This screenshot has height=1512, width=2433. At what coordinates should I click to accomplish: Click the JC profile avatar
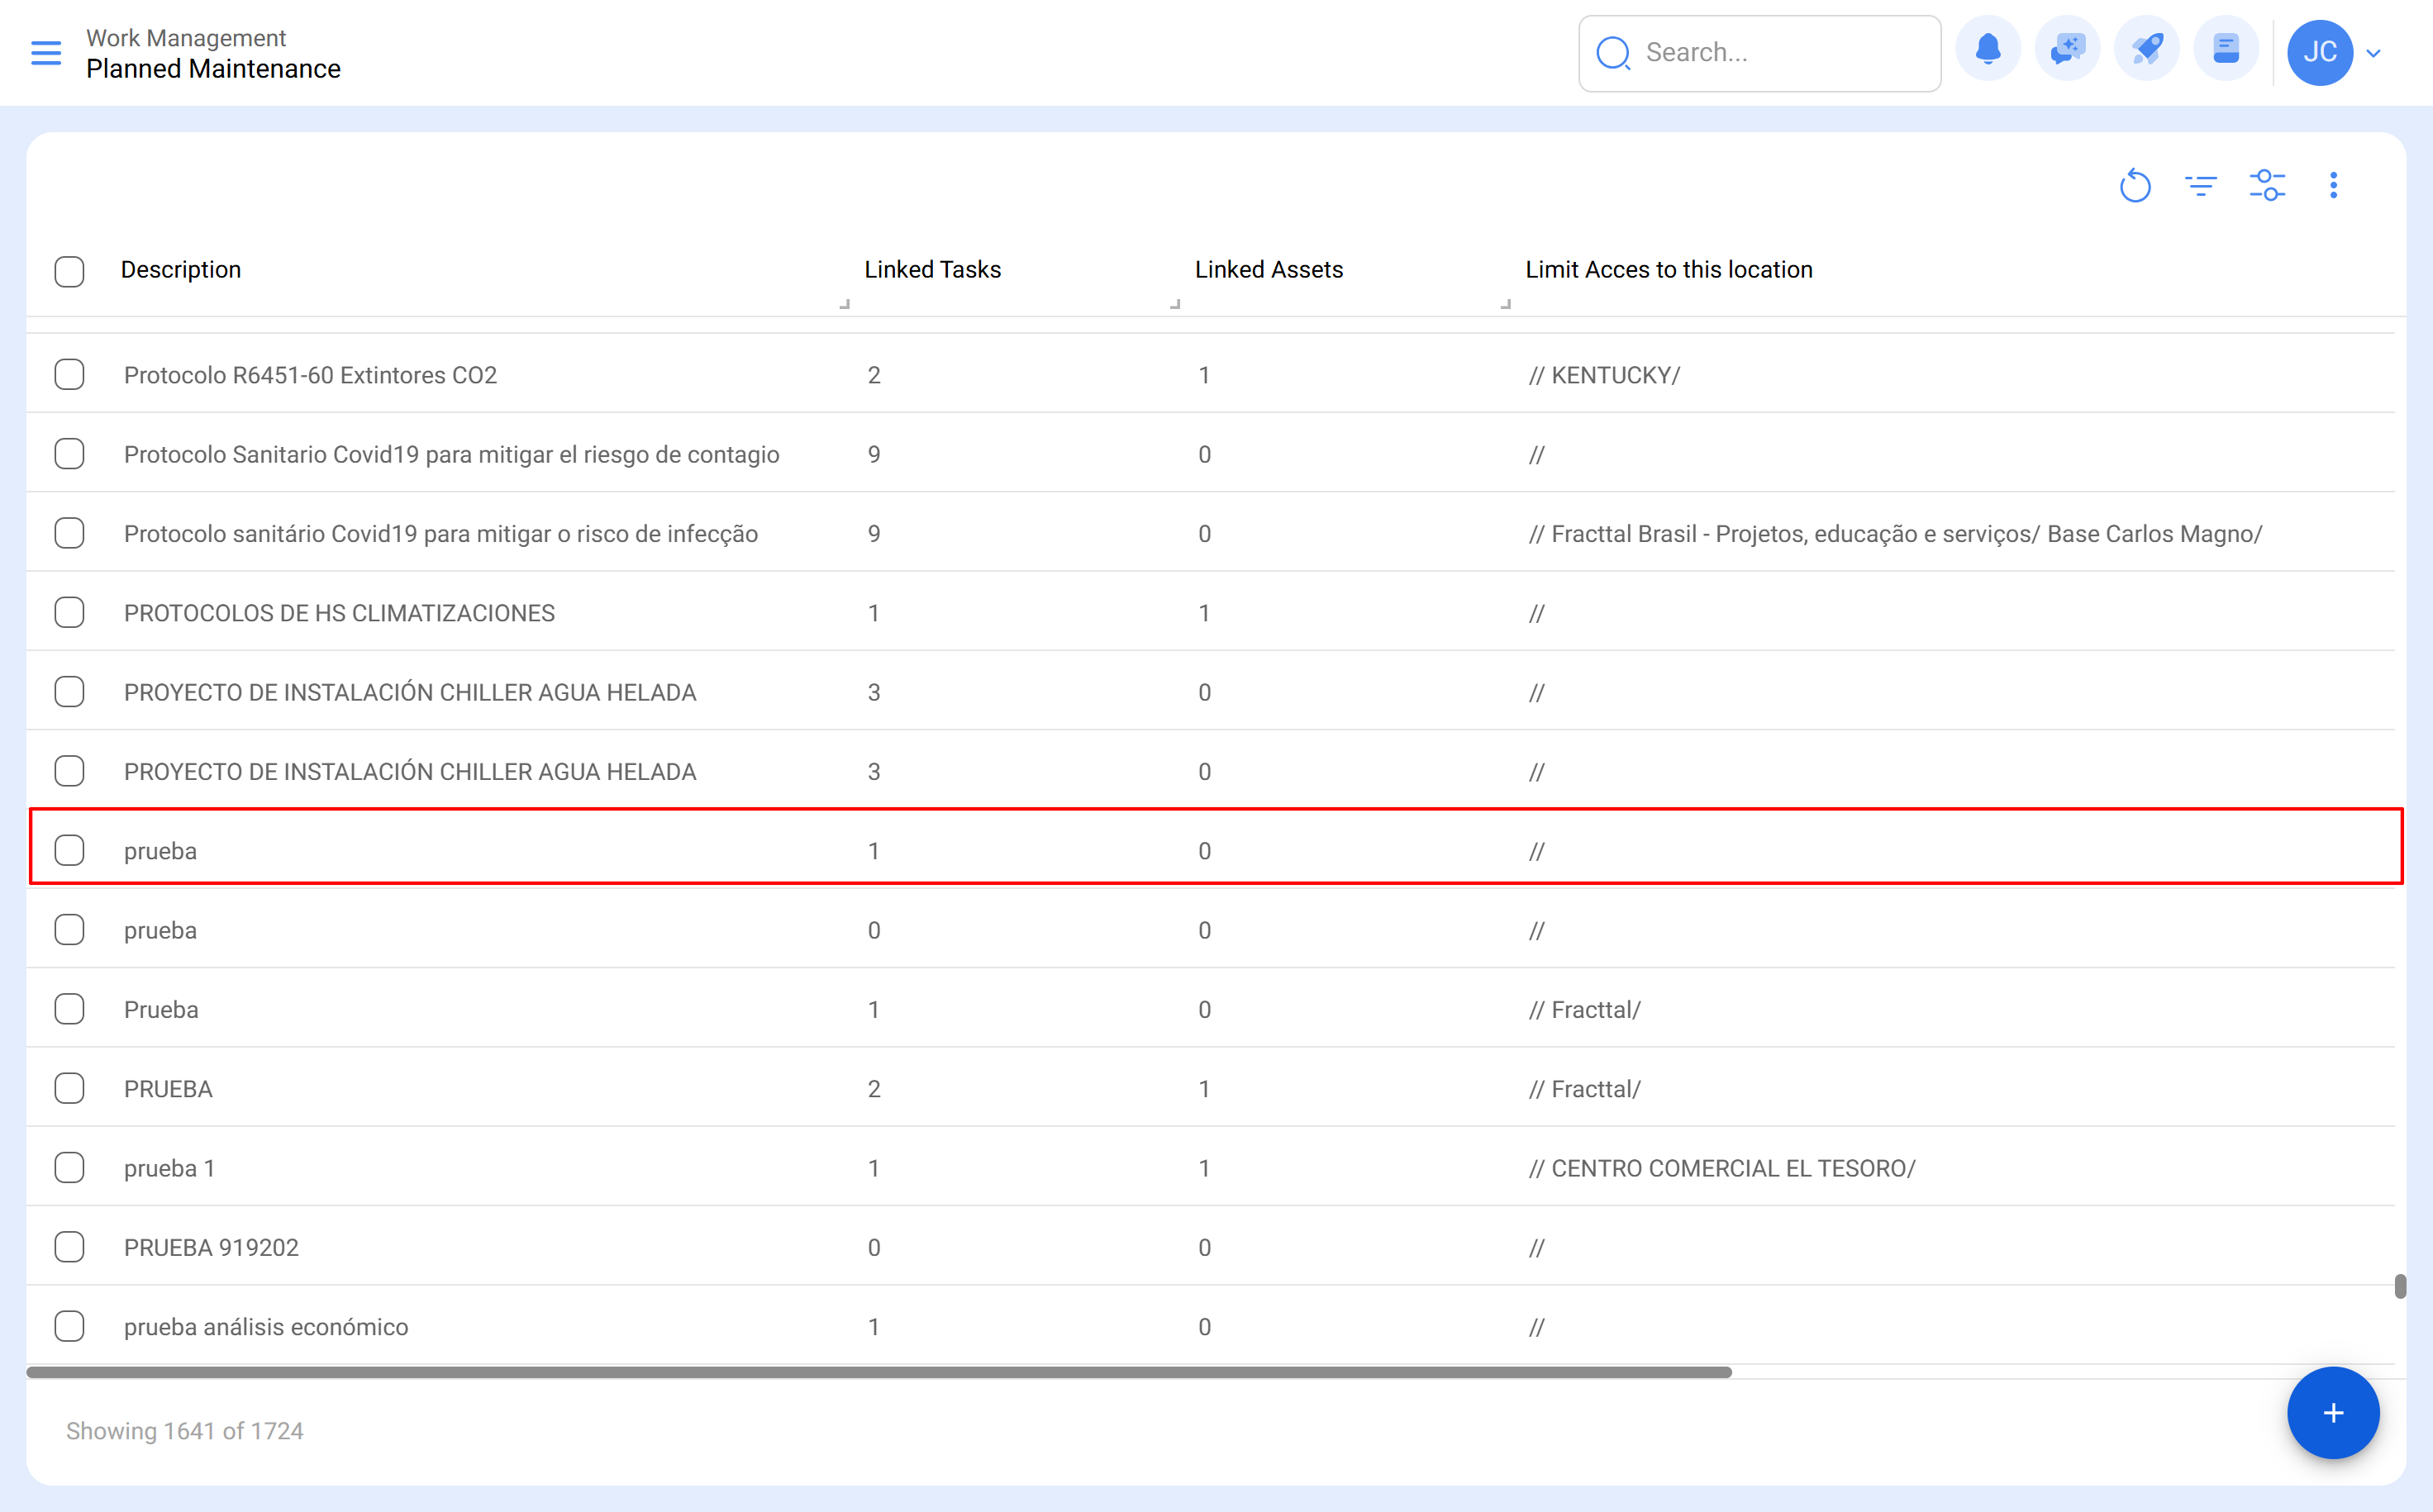pos(2320,53)
